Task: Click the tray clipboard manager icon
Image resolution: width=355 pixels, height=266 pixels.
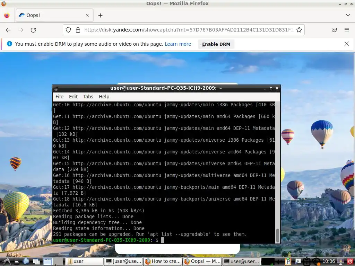Action: coord(306,262)
